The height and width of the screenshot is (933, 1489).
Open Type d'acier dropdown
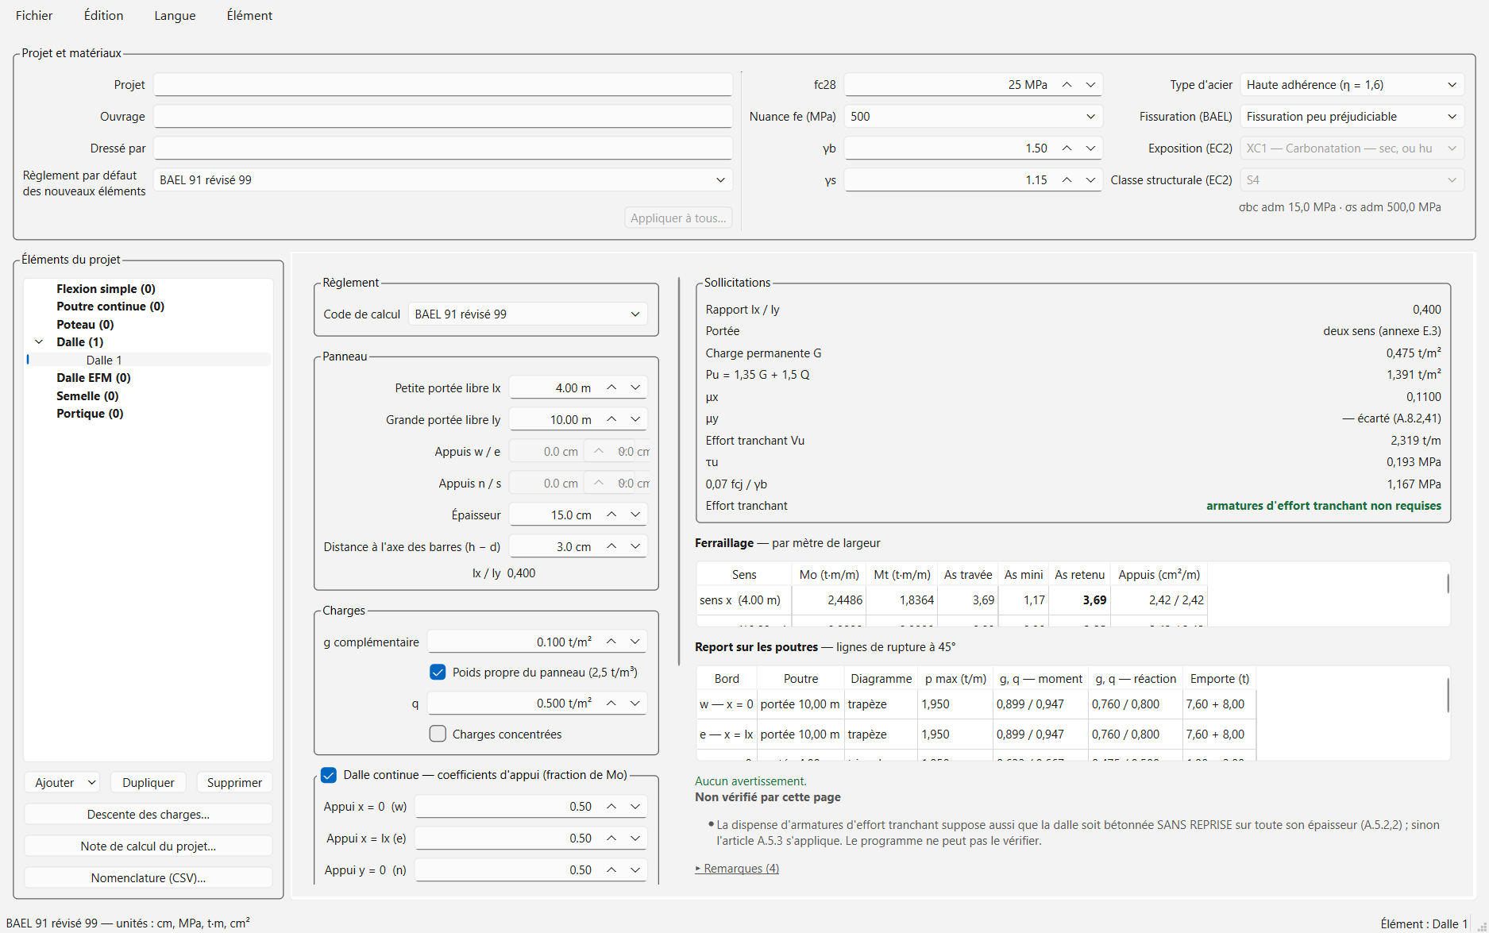pyautogui.click(x=1352, y=85)
